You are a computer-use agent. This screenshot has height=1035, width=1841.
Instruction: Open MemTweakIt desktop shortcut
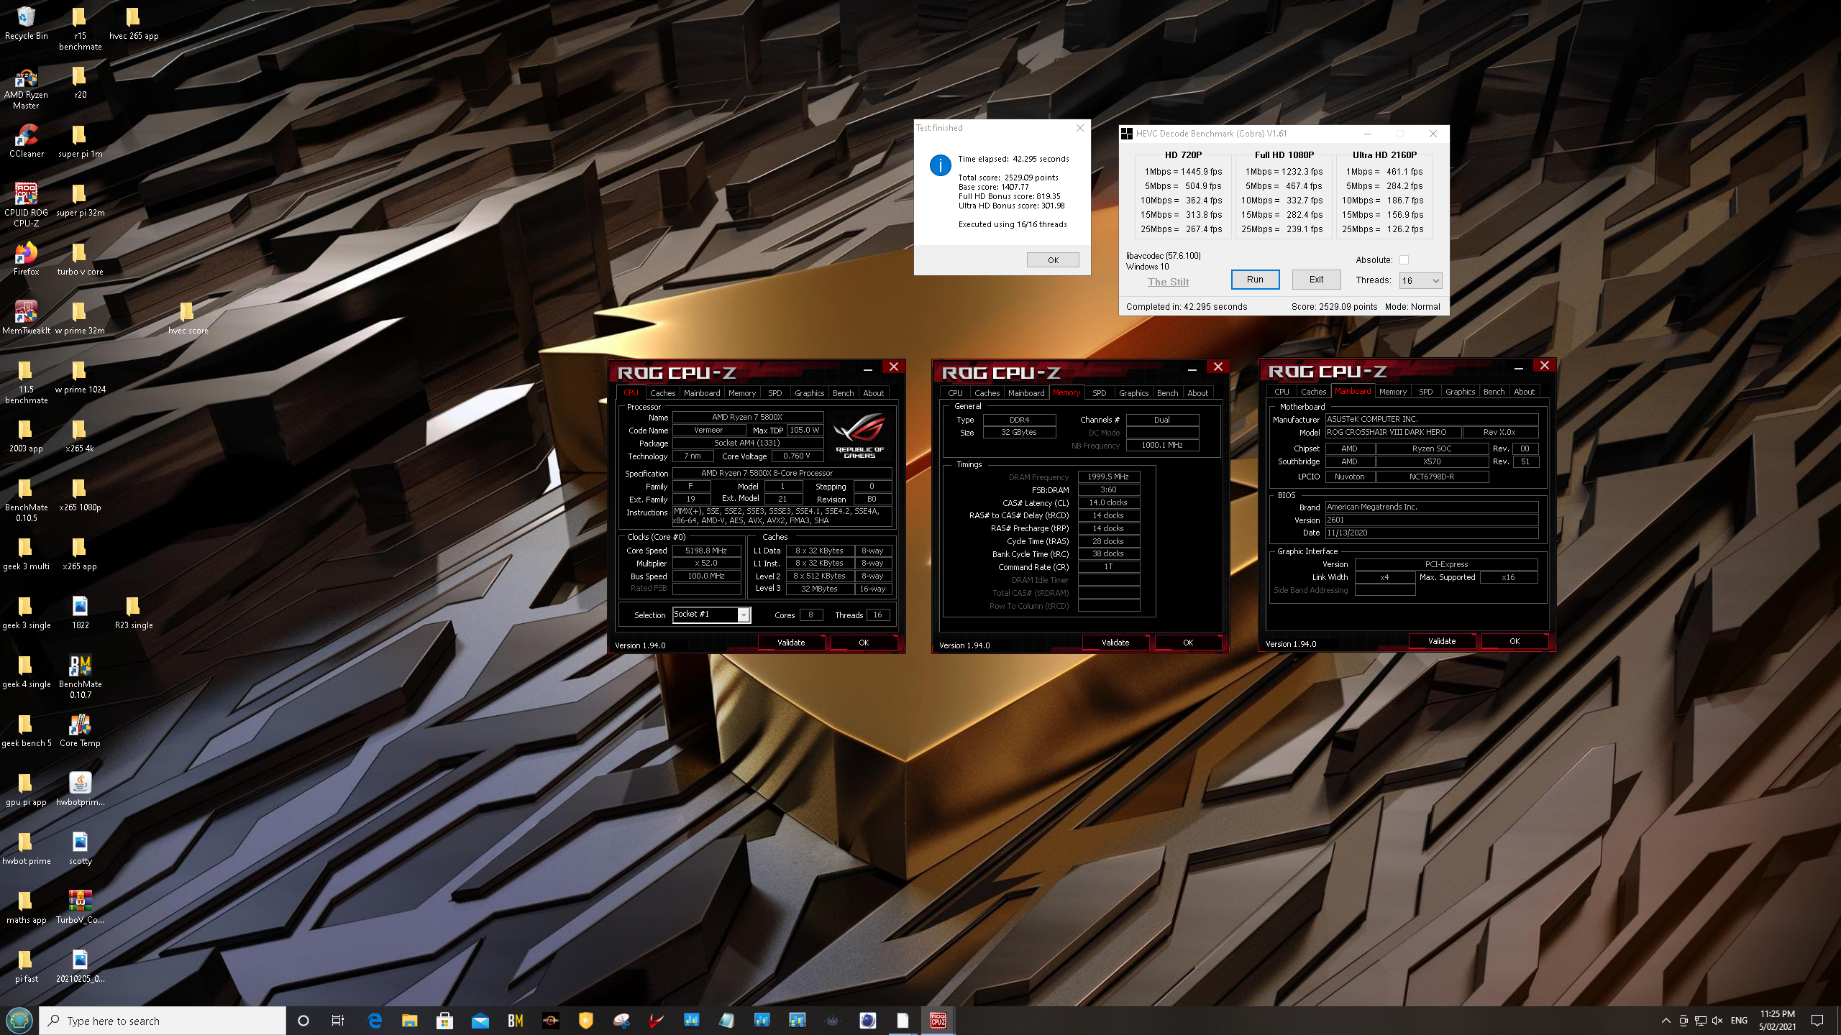26,318
